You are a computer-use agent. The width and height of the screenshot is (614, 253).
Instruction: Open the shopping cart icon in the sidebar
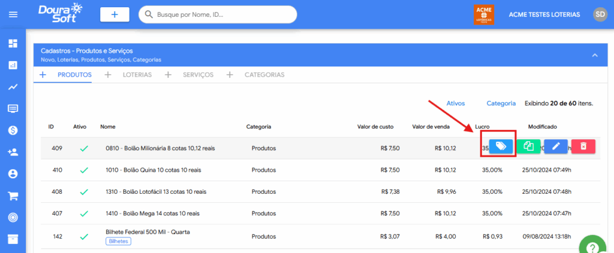pos(13,196)
